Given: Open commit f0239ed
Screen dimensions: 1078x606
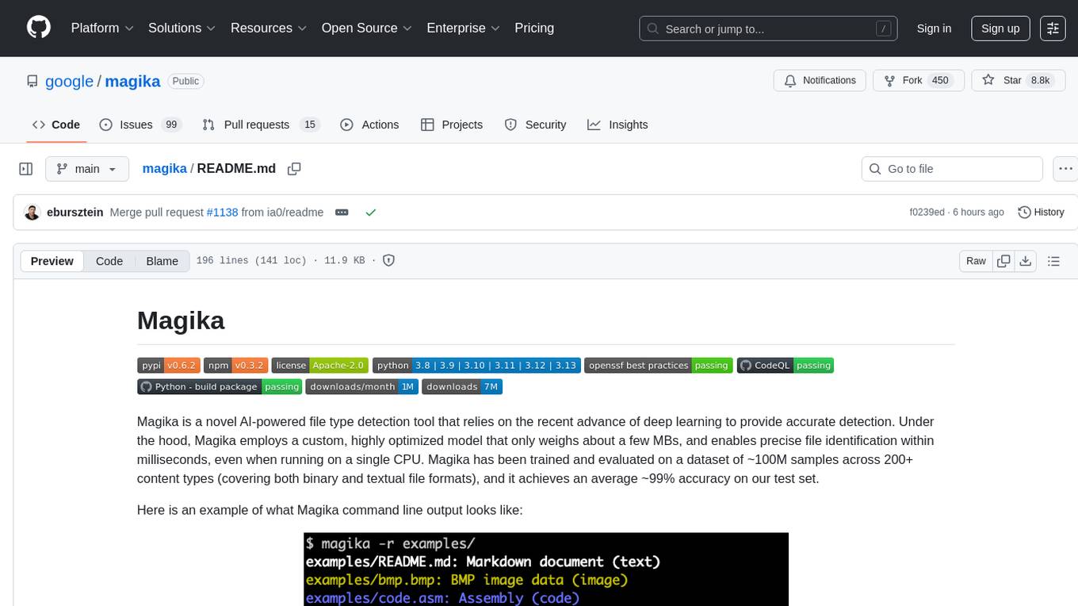Looking at the screenshot, I should click(927, 213).
